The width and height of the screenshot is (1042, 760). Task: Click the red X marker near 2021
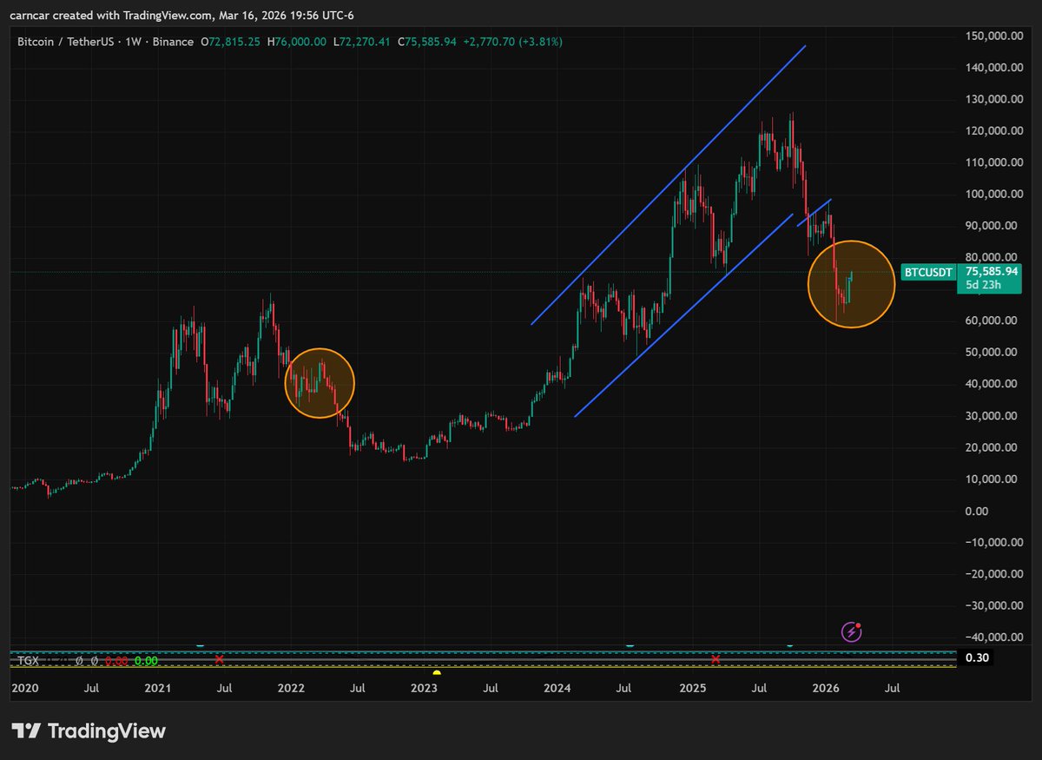[219, 660]
